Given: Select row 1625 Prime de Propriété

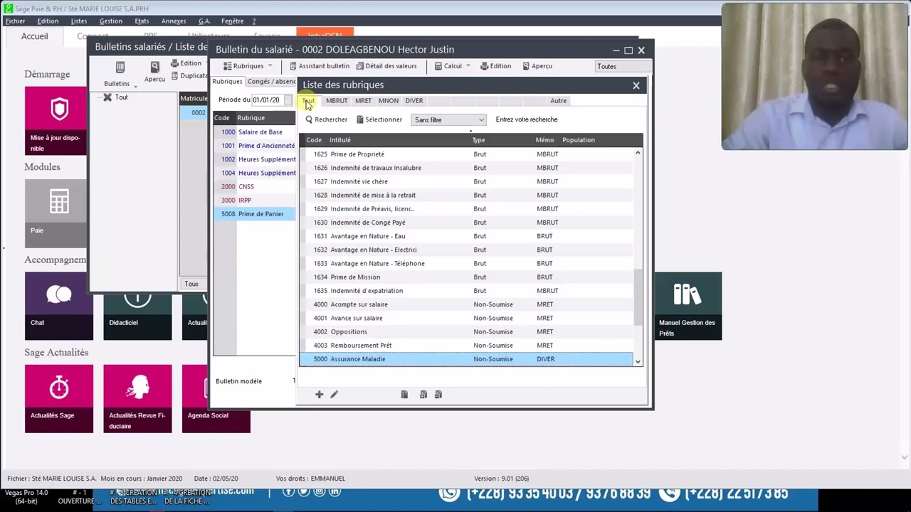Looking at the screenshot, I should point(466,154).
